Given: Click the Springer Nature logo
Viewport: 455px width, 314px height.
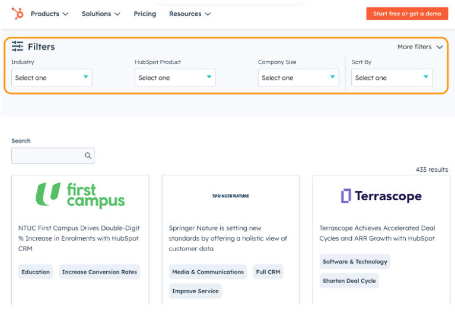Looking at the screenshot, I should click(231, 196).
